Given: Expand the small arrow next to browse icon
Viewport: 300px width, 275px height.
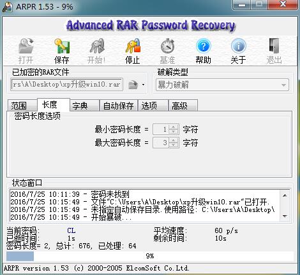Looking at the screenshot, I should click(143, 85).
